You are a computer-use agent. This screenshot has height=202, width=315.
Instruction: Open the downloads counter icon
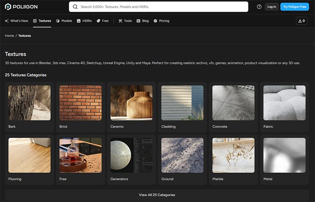click(302, 21)
